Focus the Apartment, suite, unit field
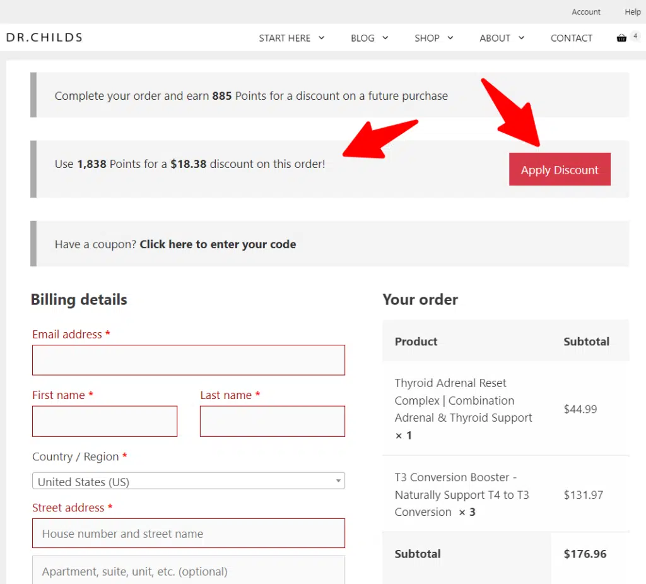Viewport: 646px width, 584px height. point(189,570)
